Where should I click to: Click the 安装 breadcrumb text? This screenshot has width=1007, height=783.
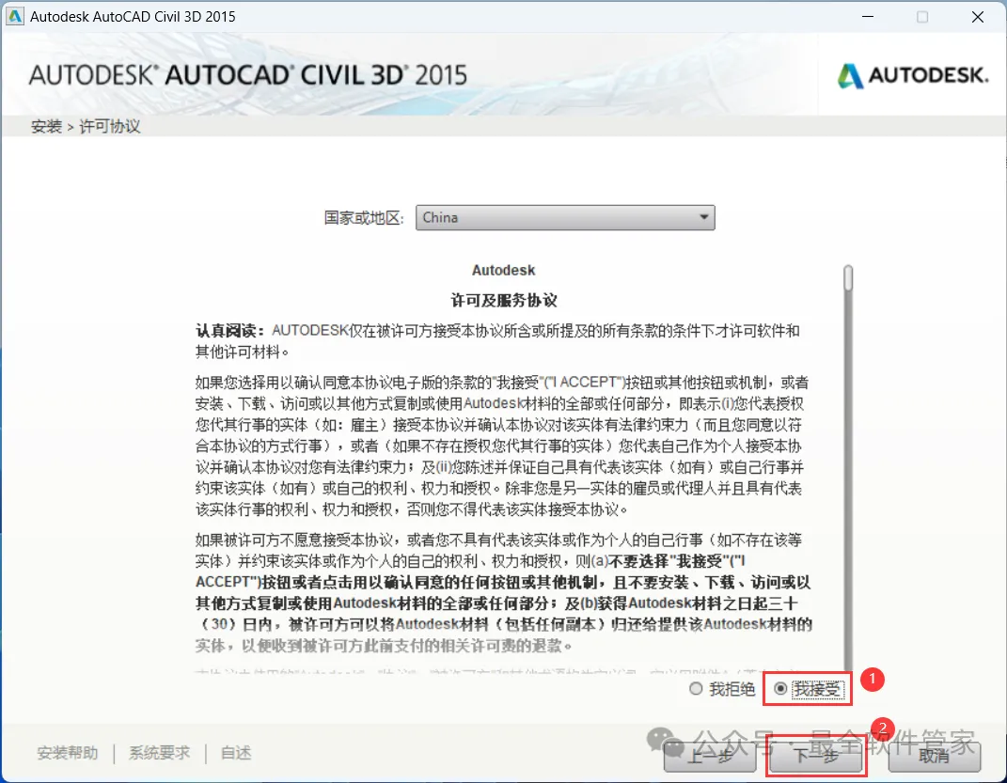click(46, 127)
